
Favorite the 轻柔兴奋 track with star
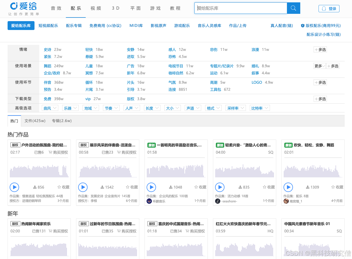(x=269, y=187)
